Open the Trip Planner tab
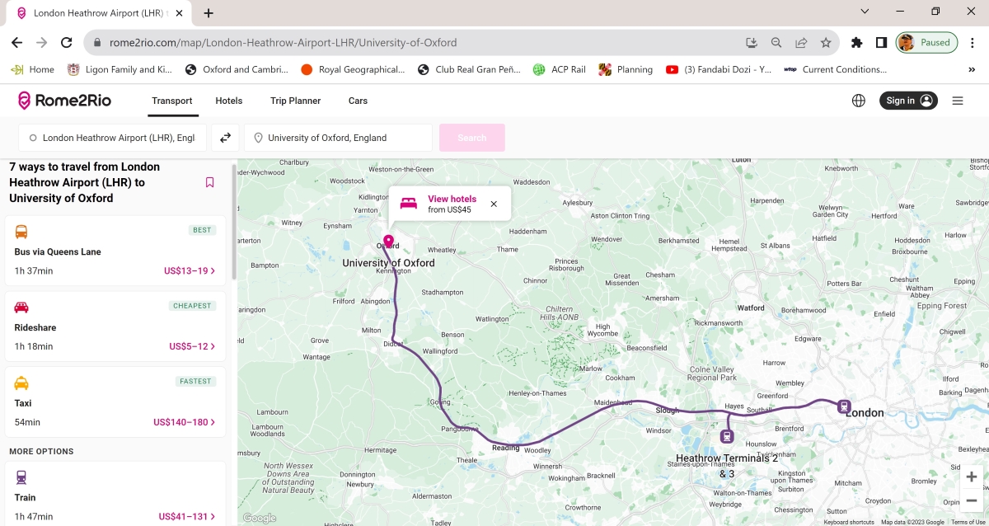 click(295, 101)
